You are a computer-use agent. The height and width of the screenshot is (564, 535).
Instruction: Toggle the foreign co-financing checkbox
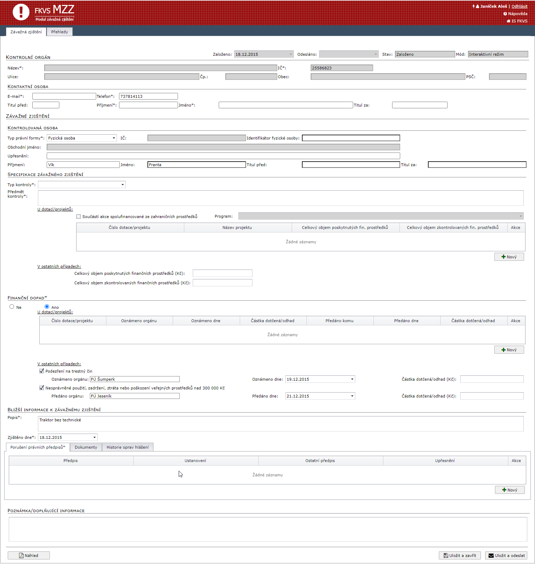[x=78, y=217]
